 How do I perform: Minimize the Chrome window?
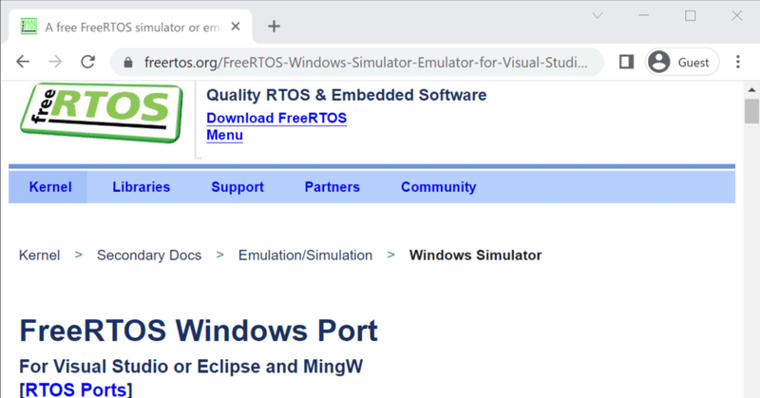644,16
